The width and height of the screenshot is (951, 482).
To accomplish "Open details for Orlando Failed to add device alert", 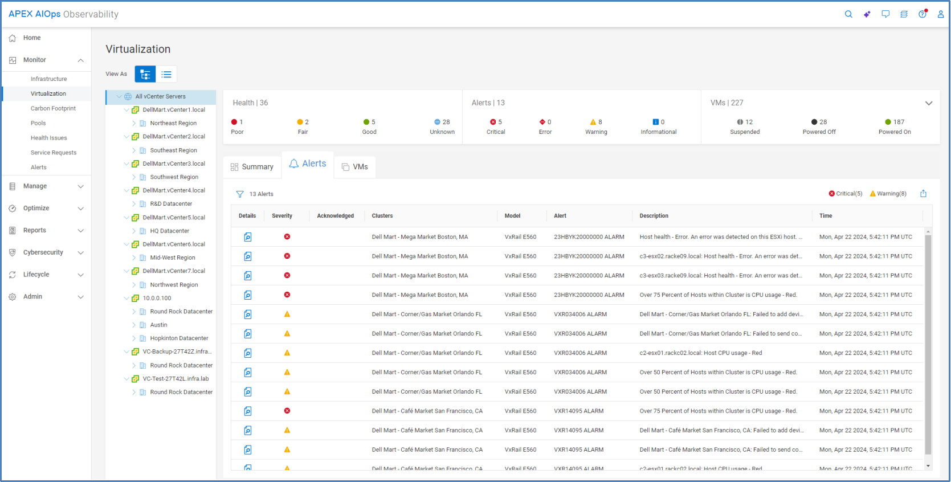I will [248, 314].
